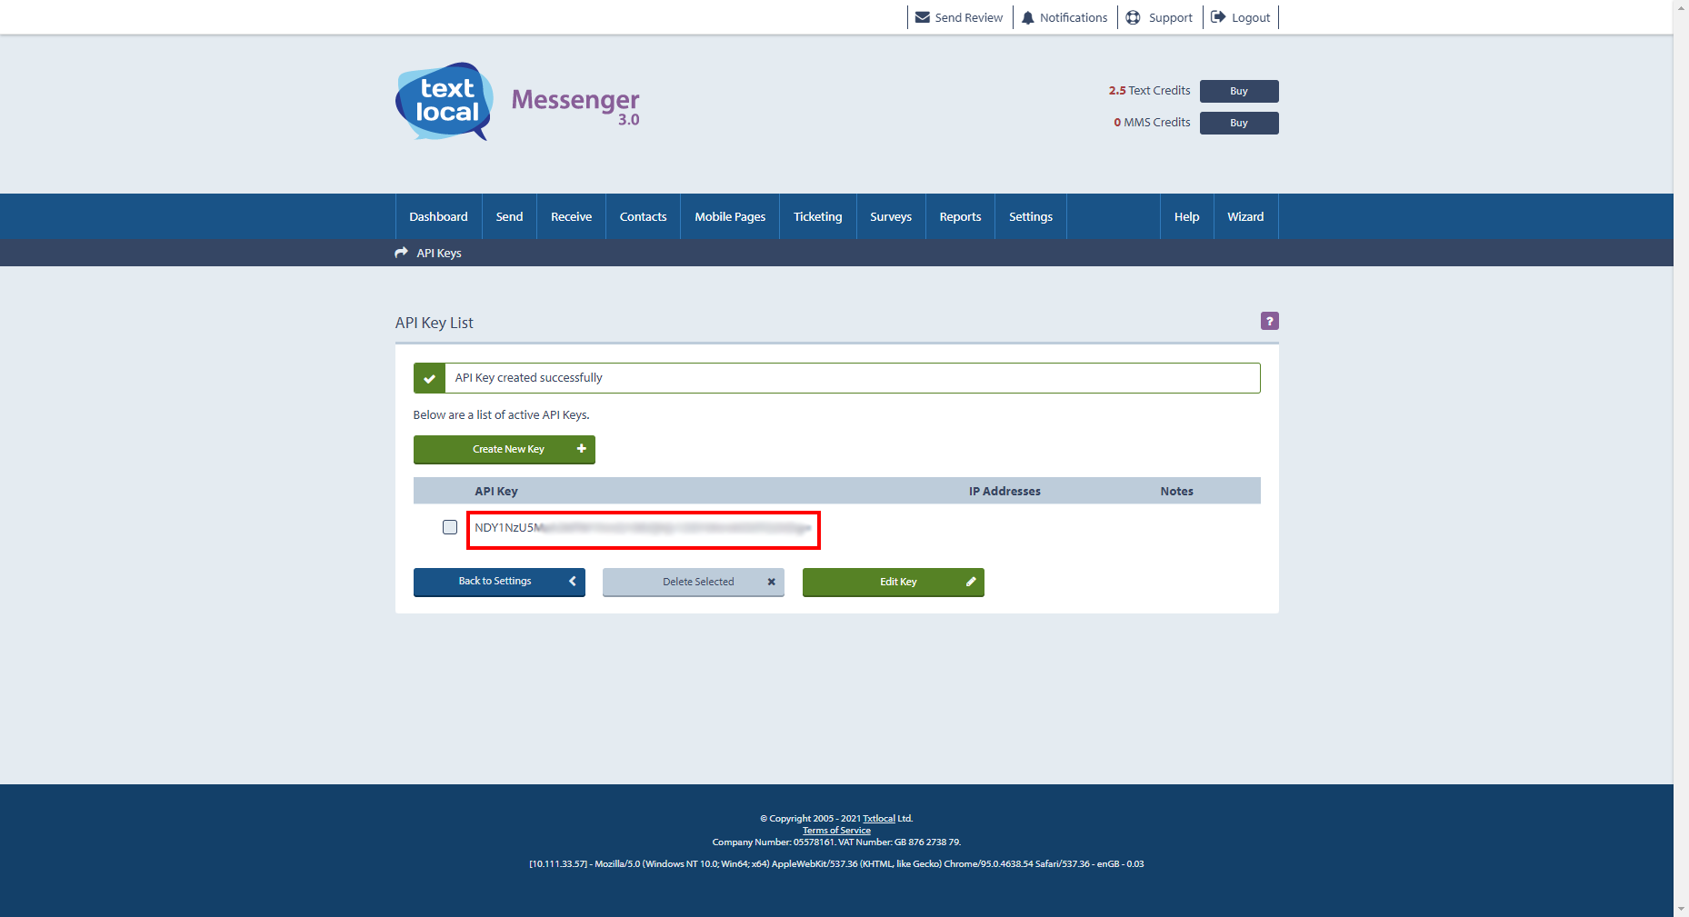Screen dimensions: 1689x917
Task: Click the Delete Selected button label
Action: [698, 582]
